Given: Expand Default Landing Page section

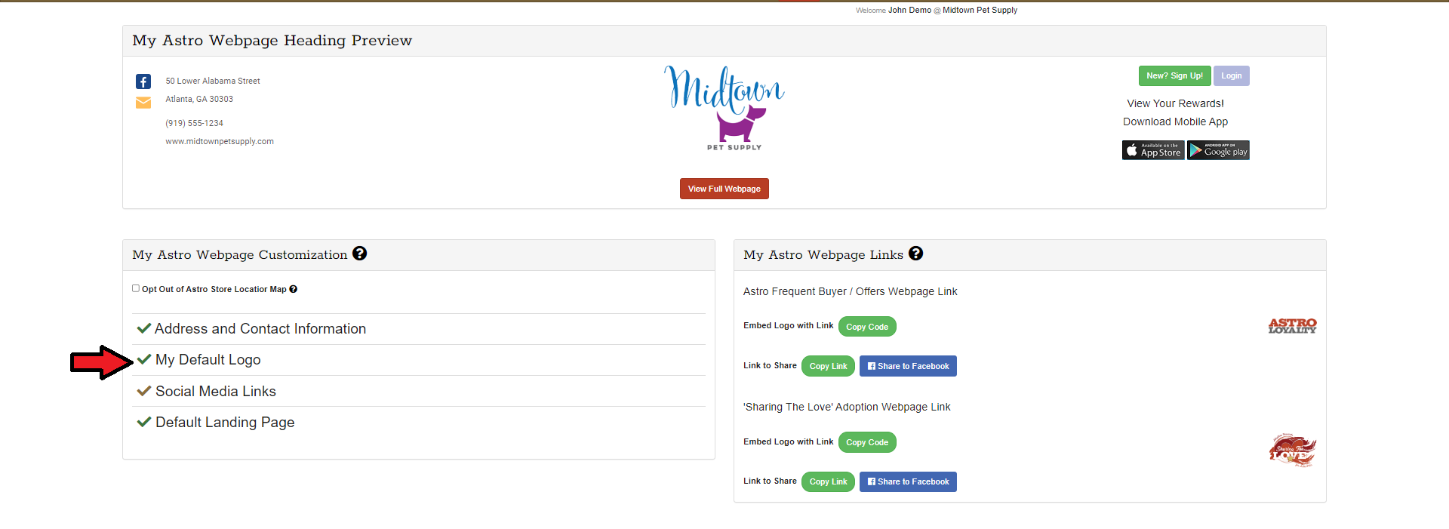Looking at the screenshot, I should [224, 423].
